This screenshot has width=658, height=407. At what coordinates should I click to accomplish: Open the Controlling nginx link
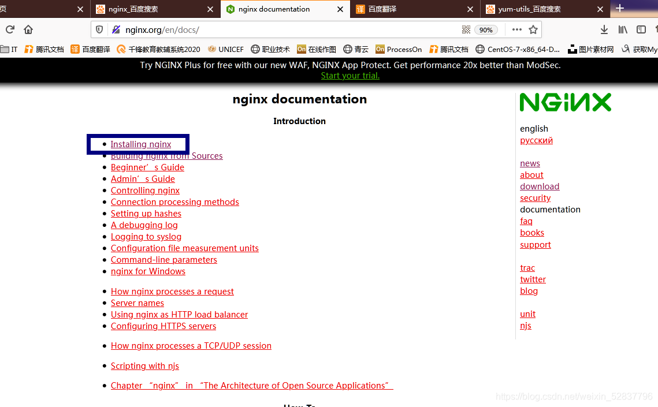click(x=145, y=191)
